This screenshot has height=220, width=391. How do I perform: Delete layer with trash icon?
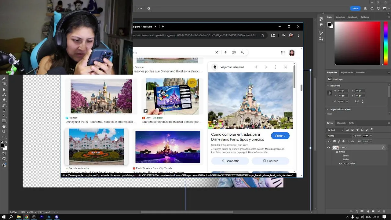coord(384,211)
